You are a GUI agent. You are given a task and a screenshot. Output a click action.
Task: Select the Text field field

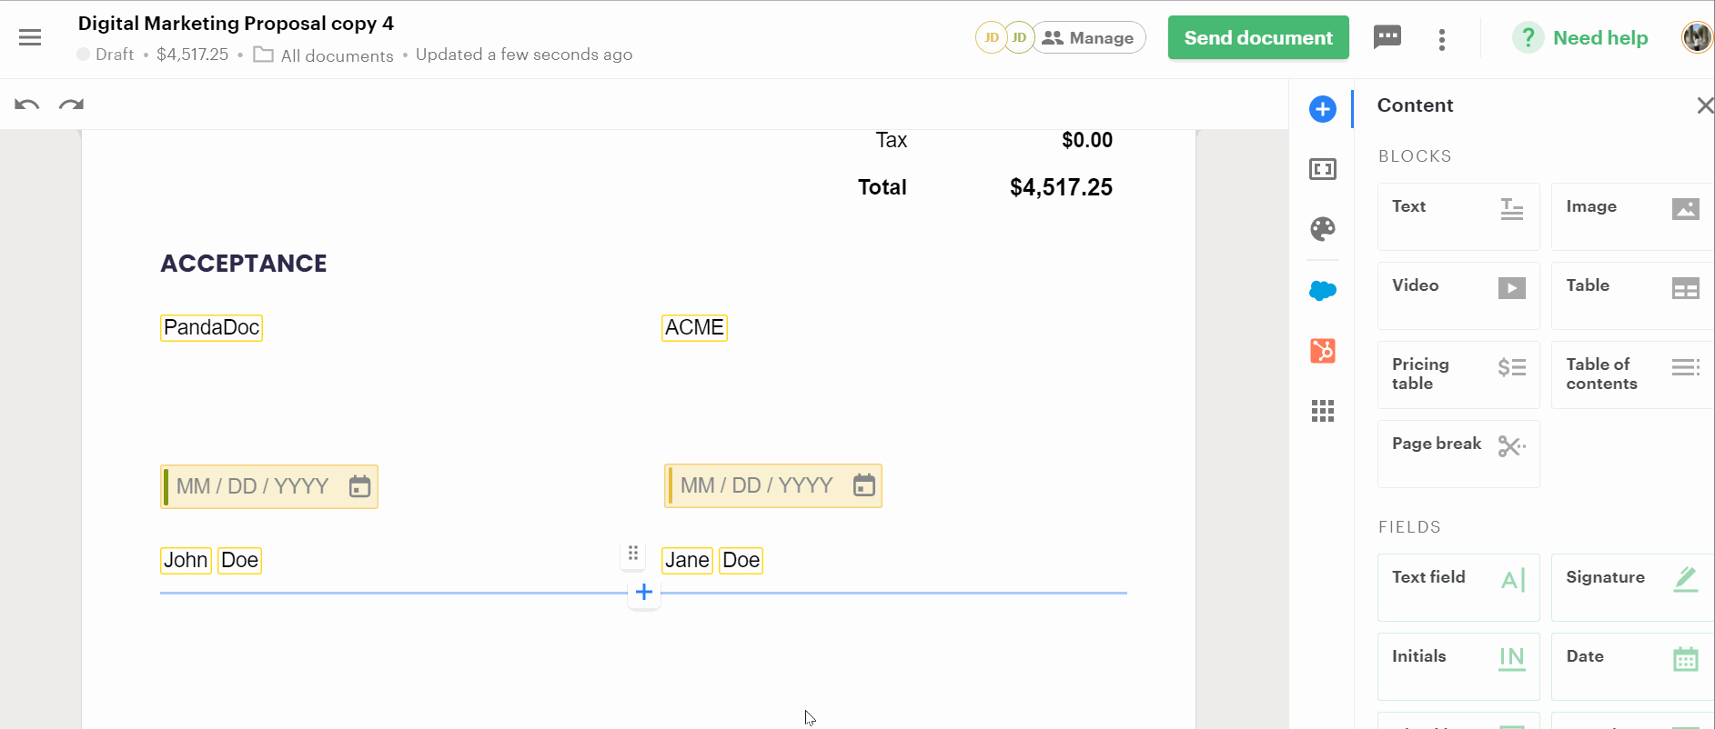[x=1458, y=587]
